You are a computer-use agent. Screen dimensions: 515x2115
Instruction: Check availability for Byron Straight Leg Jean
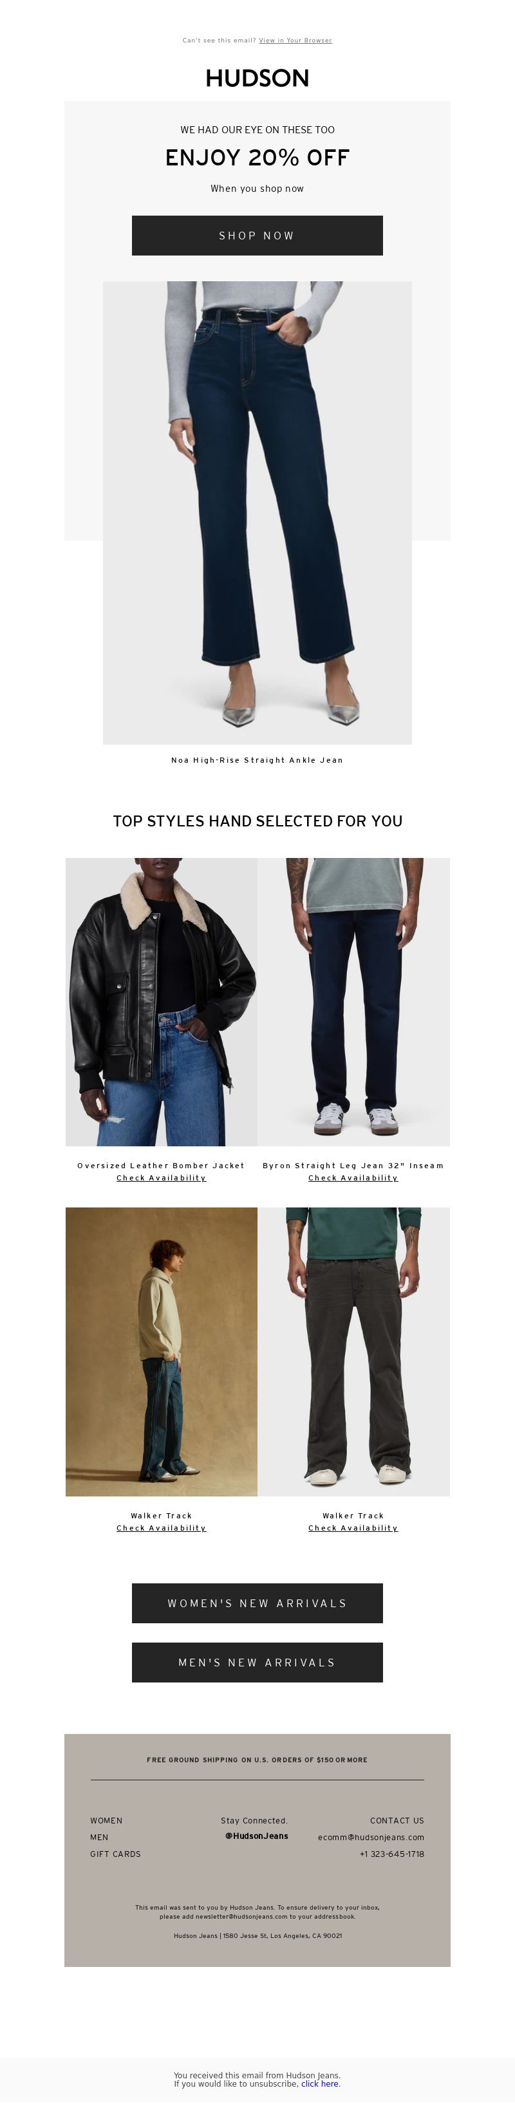point(353,1179)
